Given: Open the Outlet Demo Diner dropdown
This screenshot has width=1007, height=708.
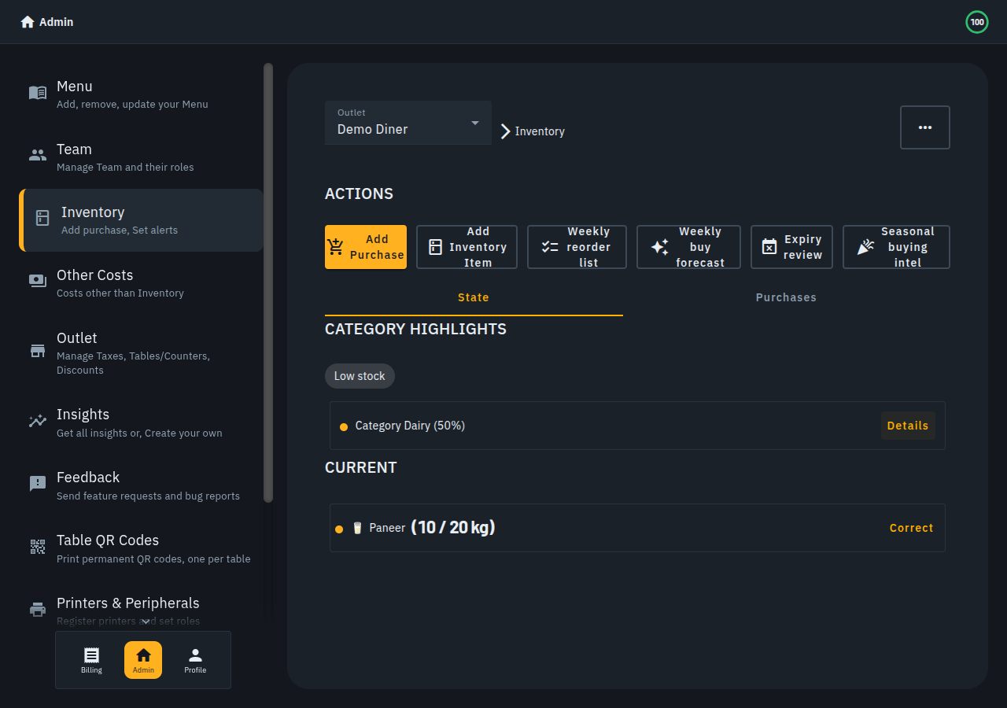Looking at the screenshot, I should (408, 123).
